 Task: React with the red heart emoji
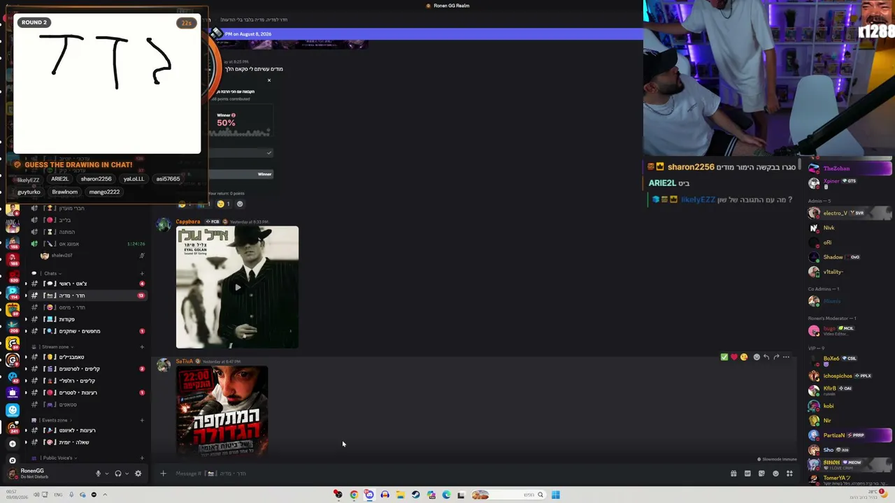pyautogui.click(x=734, y=357)
